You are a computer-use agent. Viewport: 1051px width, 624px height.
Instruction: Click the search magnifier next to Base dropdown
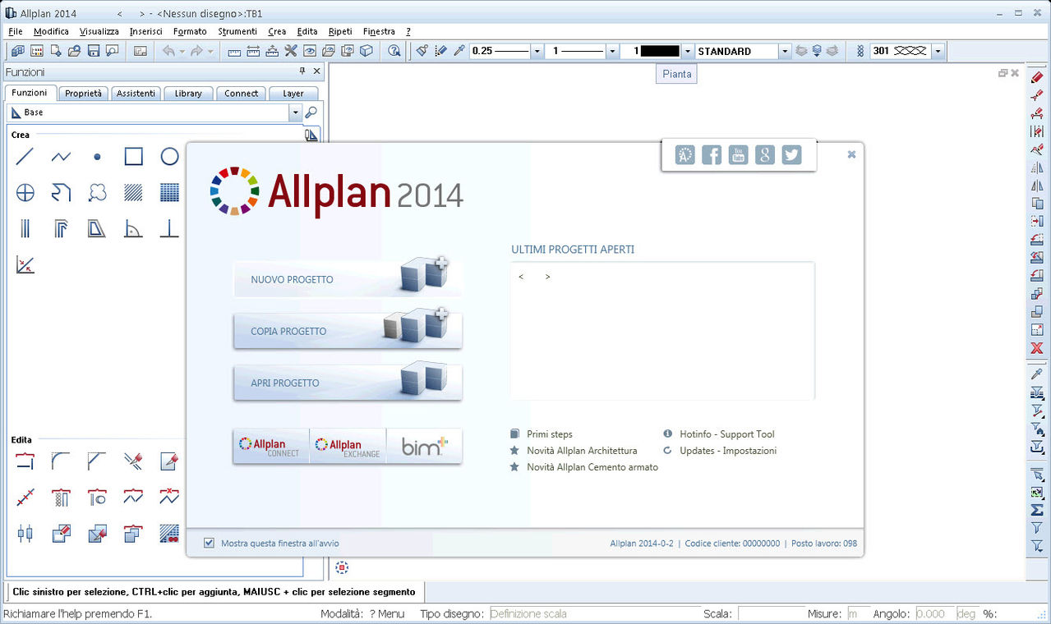(x=311, y=112)
